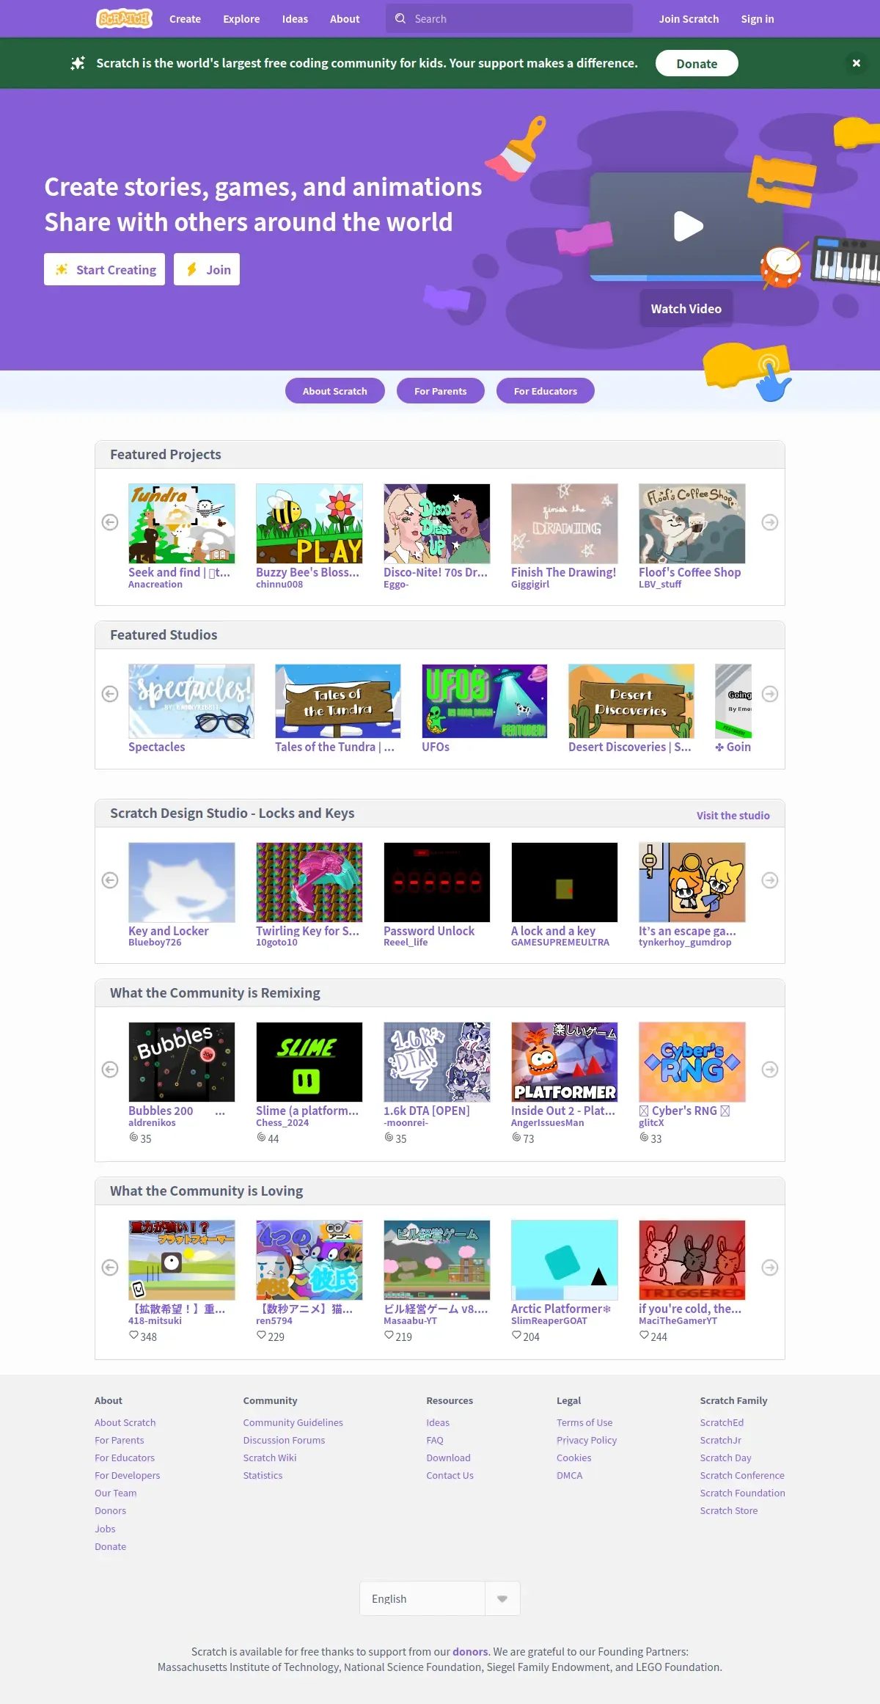Previous arrow in Community Remixing carousel
The image size is (880, 1704).
point(110,1069)
